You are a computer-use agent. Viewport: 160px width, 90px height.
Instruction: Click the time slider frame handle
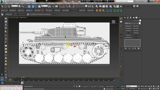tap(23, 77)
